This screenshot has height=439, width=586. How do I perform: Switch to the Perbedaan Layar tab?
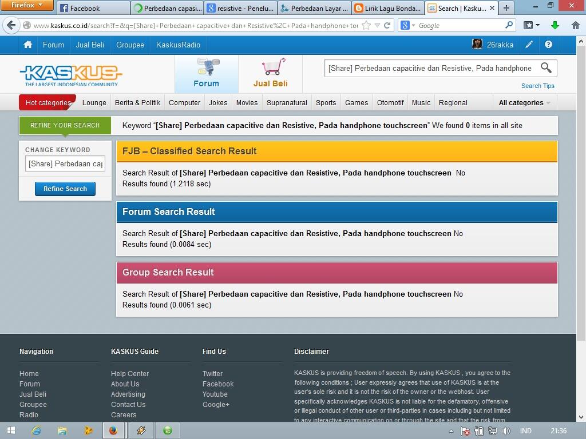click(x=315, y=8)
